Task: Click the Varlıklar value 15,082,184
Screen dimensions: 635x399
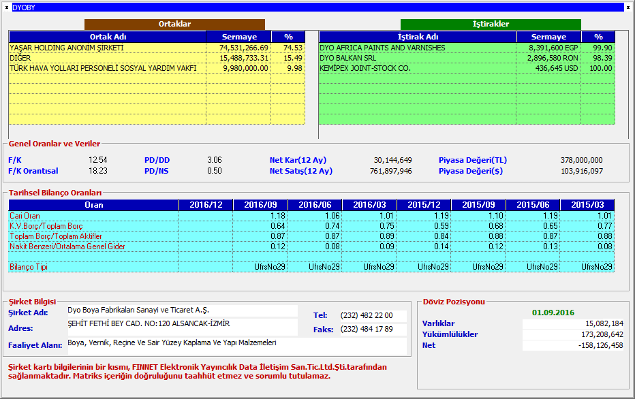Action: click(x=604, y=323)
